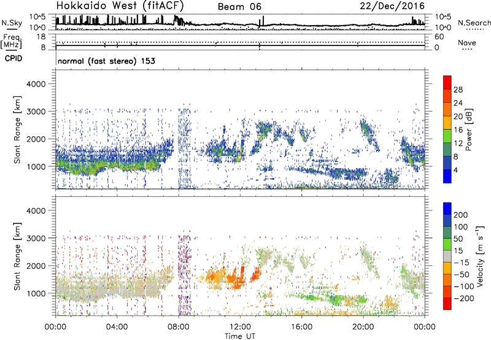Viewport: 491px width, 340px height.
Task: Click the '-200' tick on the velocity scale
Action: tap(464, 298)
